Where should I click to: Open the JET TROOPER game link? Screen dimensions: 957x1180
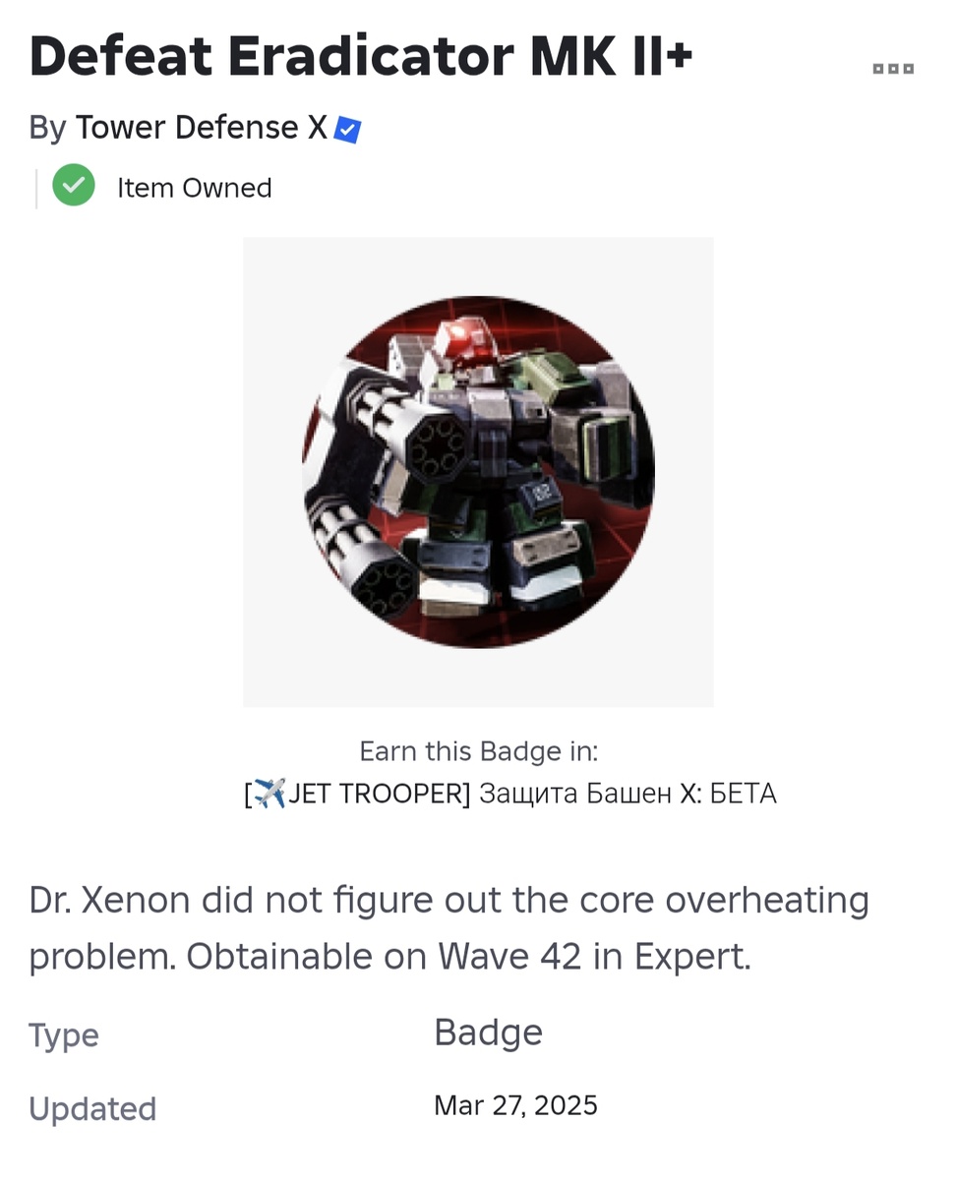tap(509, 794)
